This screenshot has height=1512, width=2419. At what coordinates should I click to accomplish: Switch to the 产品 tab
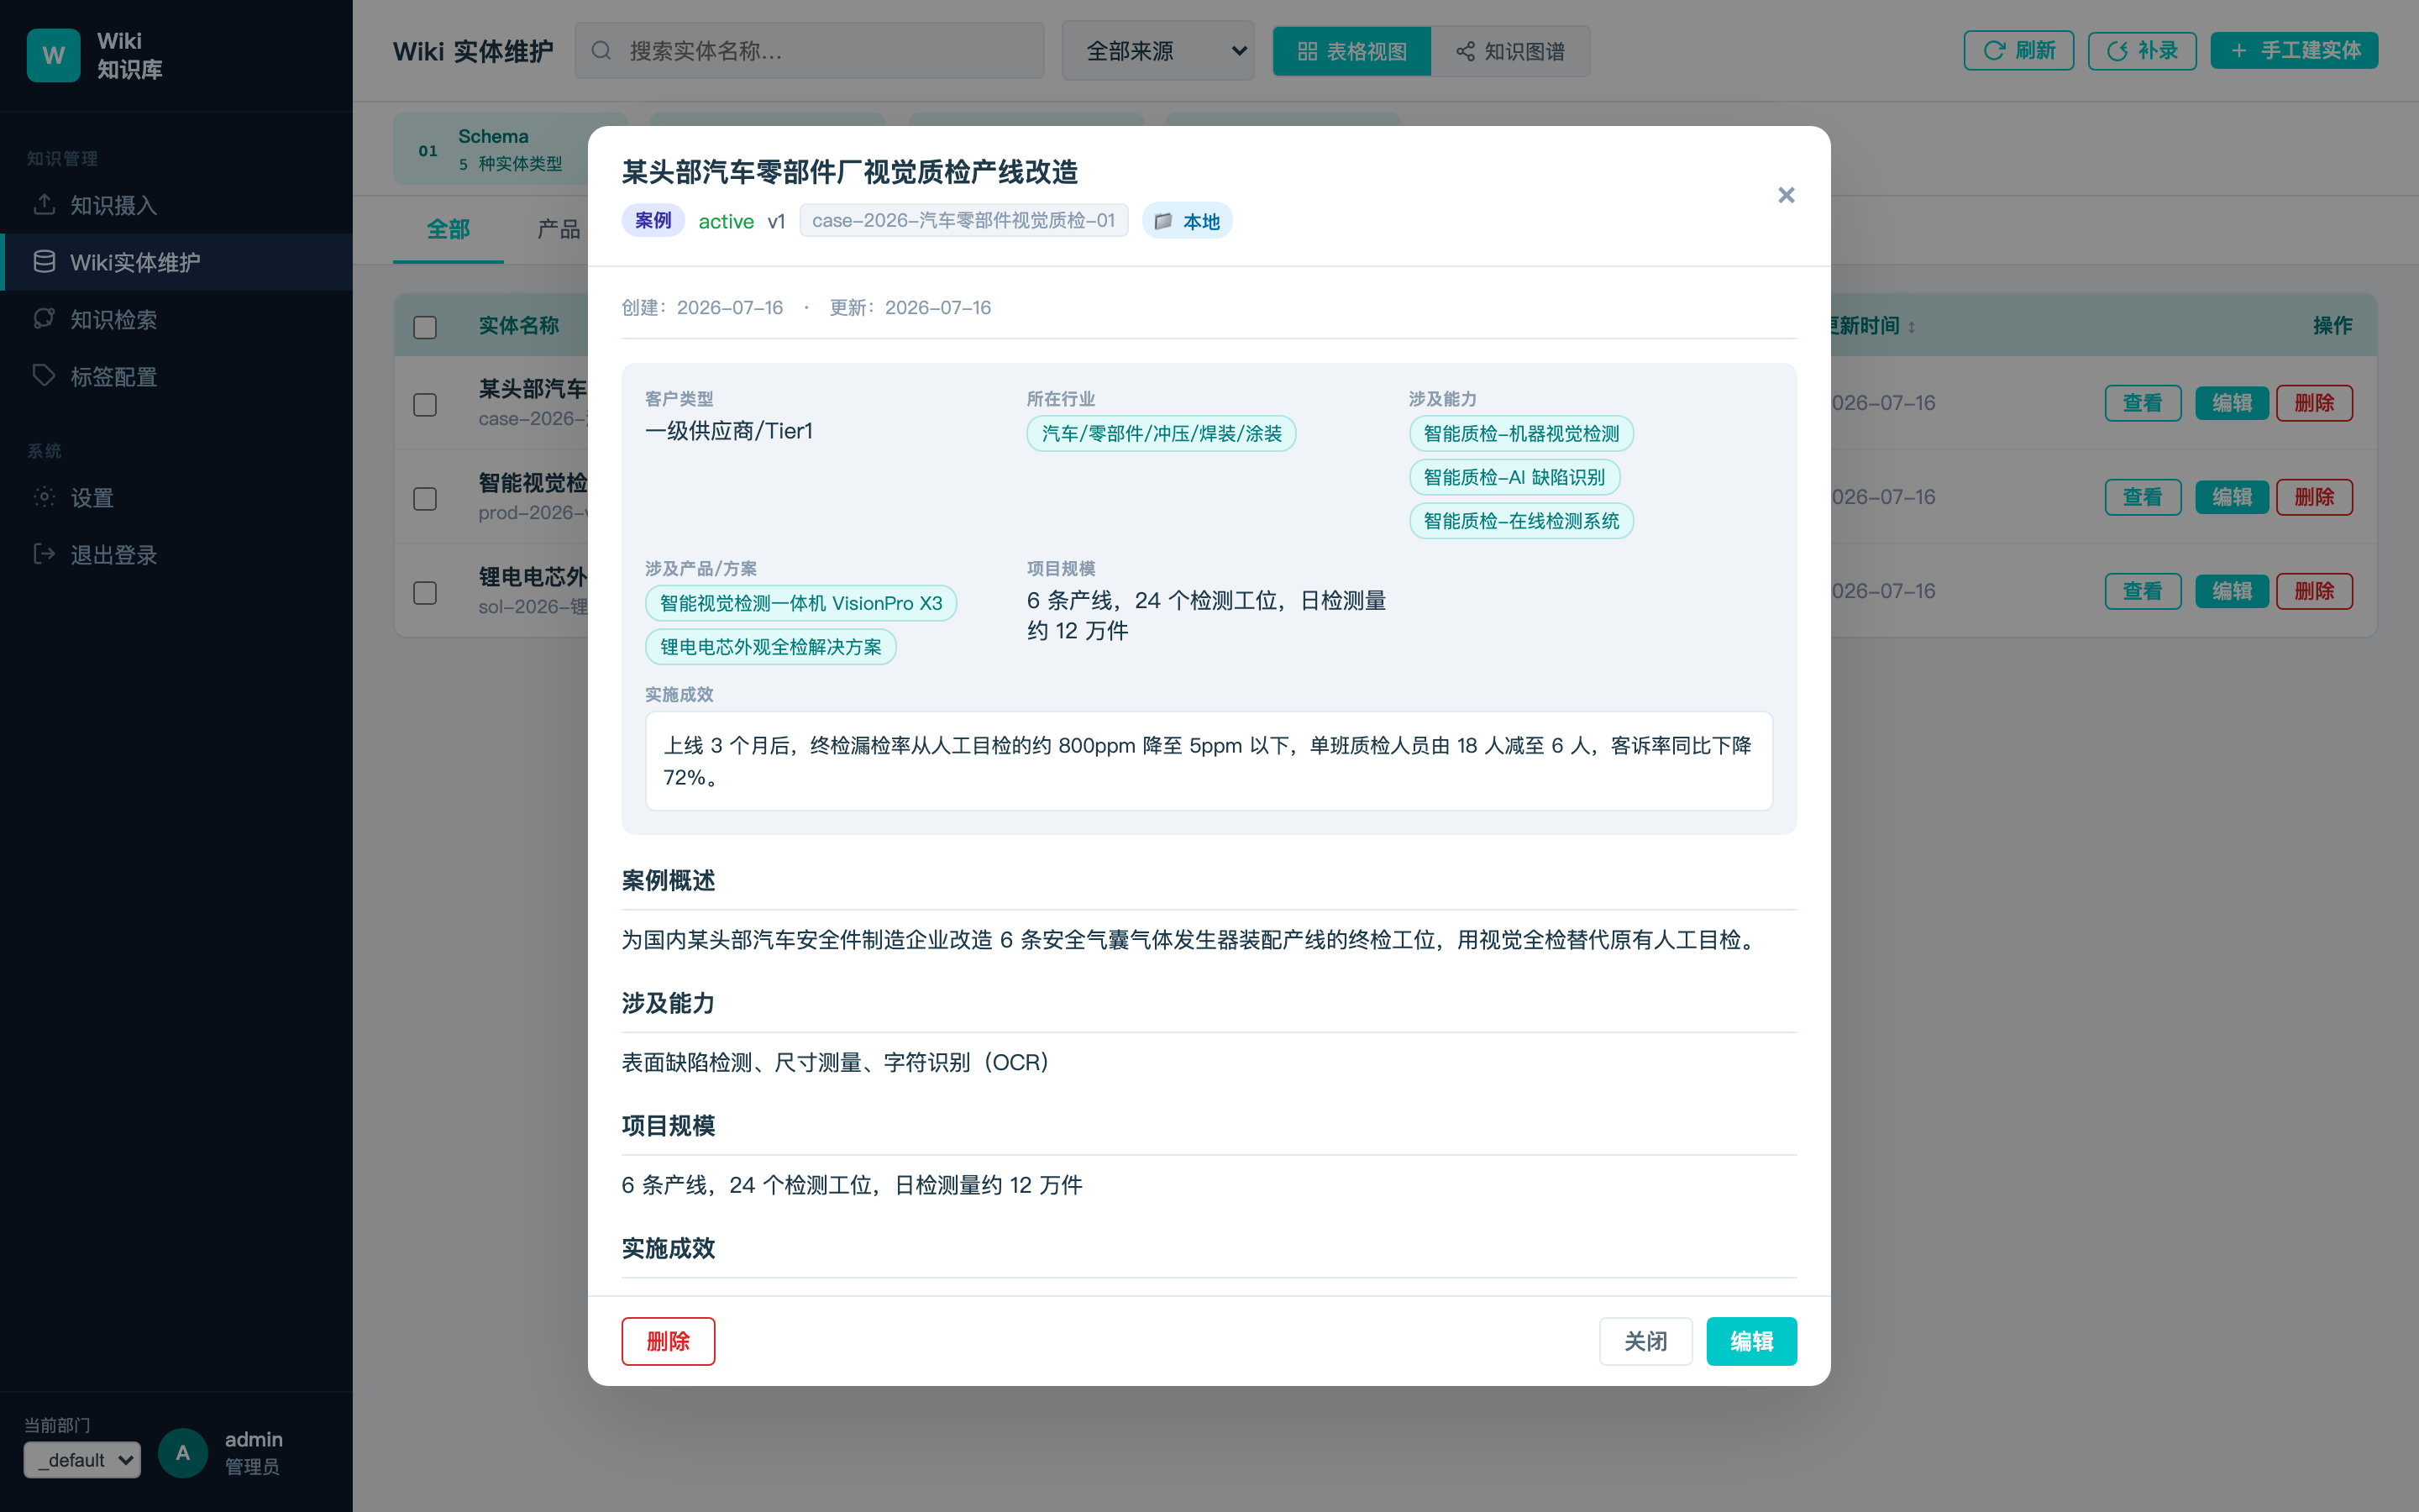click(558, 229)
